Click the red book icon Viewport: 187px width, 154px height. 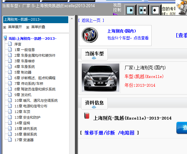click(87, 115)
